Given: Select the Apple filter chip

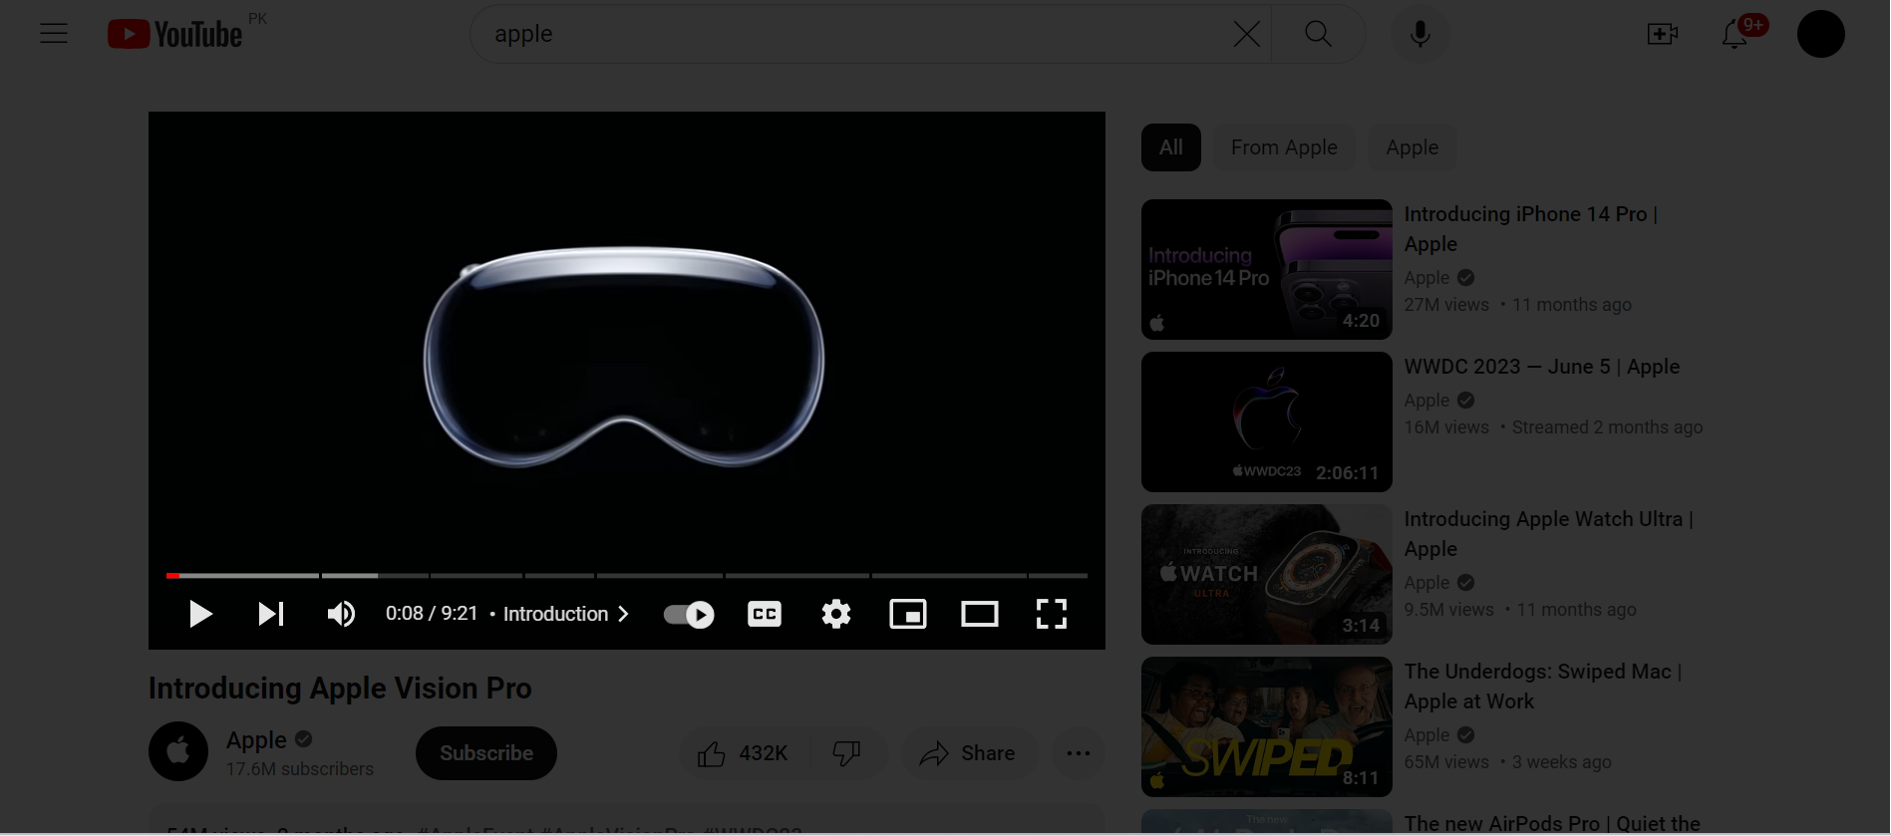Looking at the screenshot, I should (1413, 147).
